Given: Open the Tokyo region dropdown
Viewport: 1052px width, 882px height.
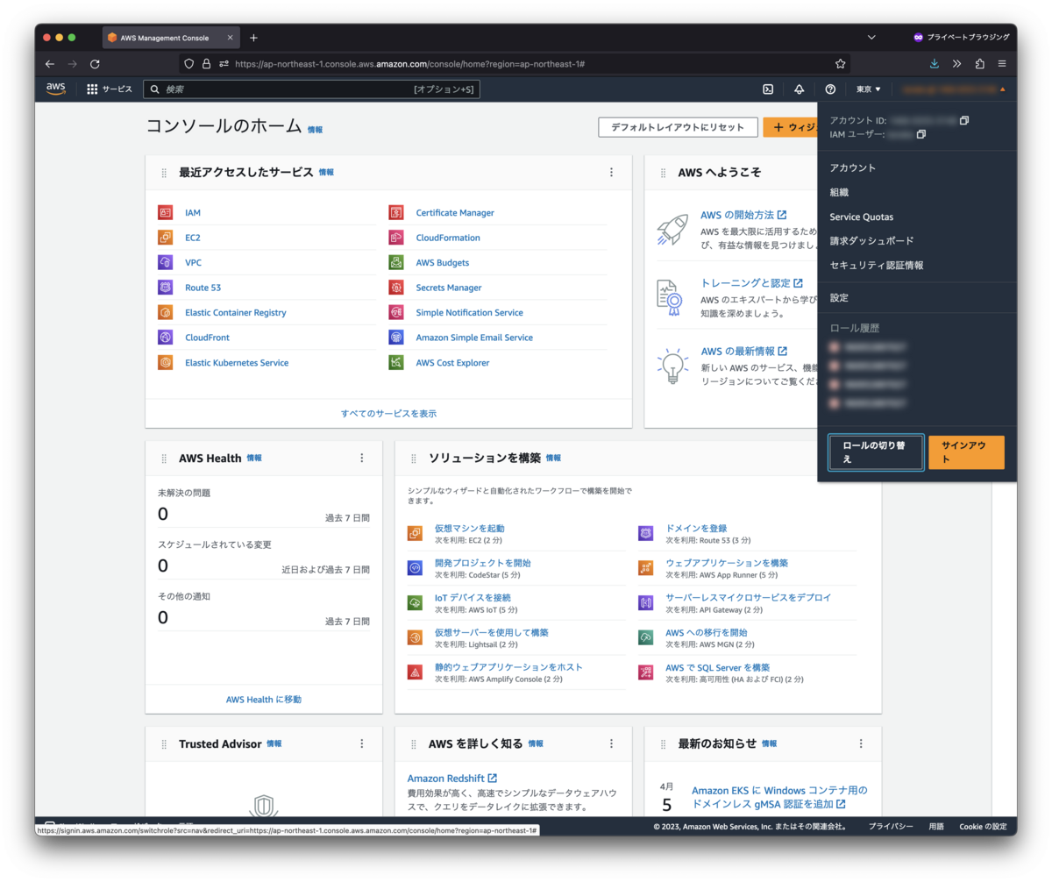Looking at the screenshot, I should point(868,89).
